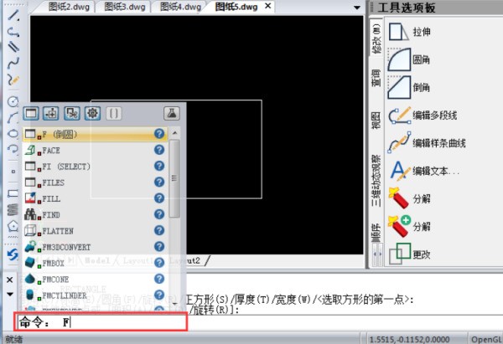Open the 修改(M) palette tab
Viewport: 503px width, 344px height.
pos(376,39)
